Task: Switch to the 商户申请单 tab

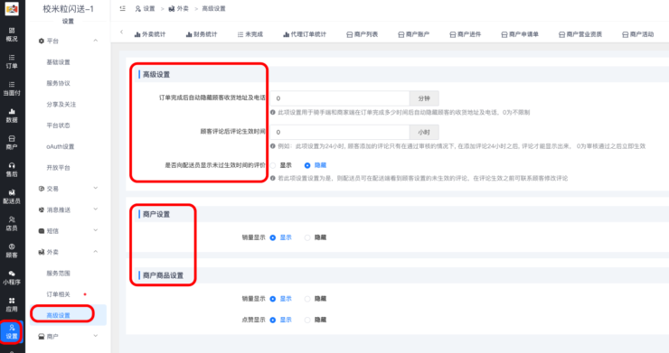Action: click(x=520, y=34)
